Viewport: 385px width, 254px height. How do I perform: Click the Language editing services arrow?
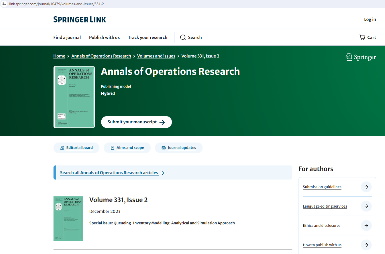tap(366, 206)
